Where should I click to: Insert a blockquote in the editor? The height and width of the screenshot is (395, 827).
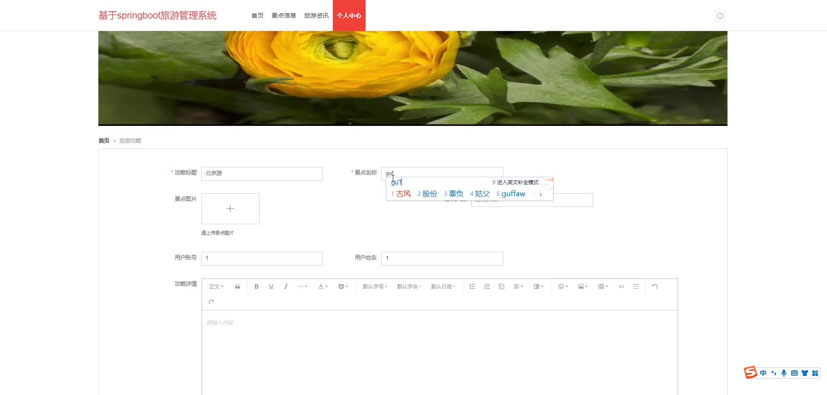click(x=238, y=287)
